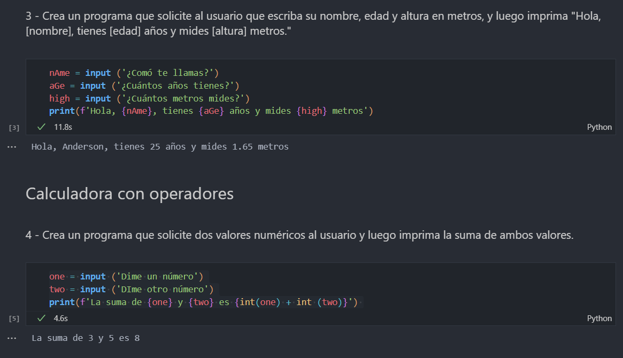This screenshot has width=623, height=358.
Task: Place cursor in the high input code line
Action: coord(149,98)
